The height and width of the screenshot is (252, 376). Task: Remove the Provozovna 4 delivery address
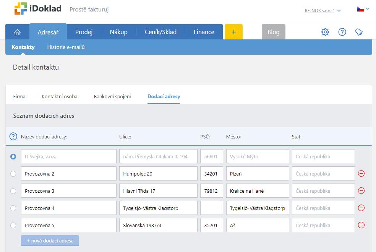[x=361, y=208]
